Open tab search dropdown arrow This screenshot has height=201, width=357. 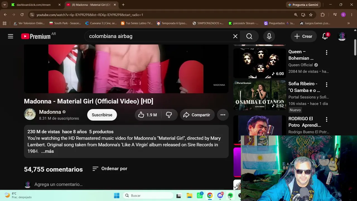4,5
